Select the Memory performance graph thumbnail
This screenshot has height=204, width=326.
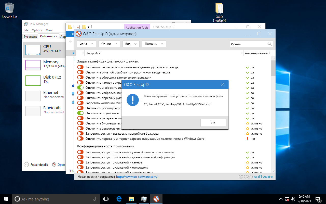[33, 65]
